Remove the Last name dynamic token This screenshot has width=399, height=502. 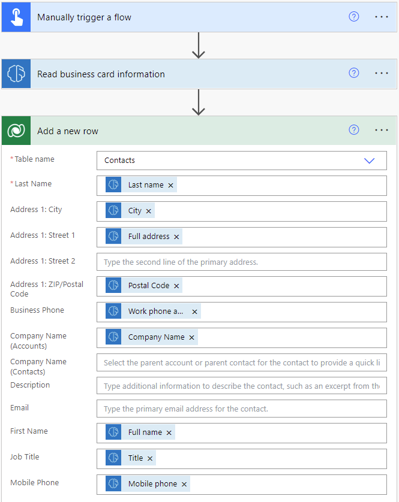170,185
